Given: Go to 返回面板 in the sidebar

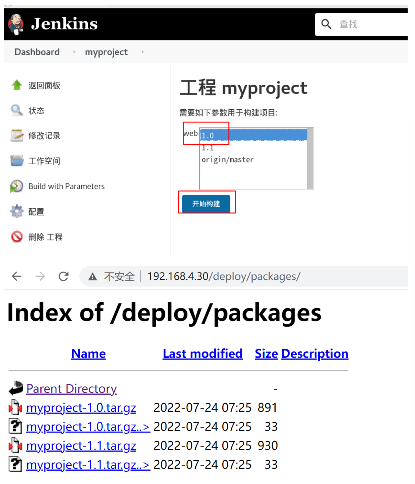Looking at the screenshot, I should 44,85.
